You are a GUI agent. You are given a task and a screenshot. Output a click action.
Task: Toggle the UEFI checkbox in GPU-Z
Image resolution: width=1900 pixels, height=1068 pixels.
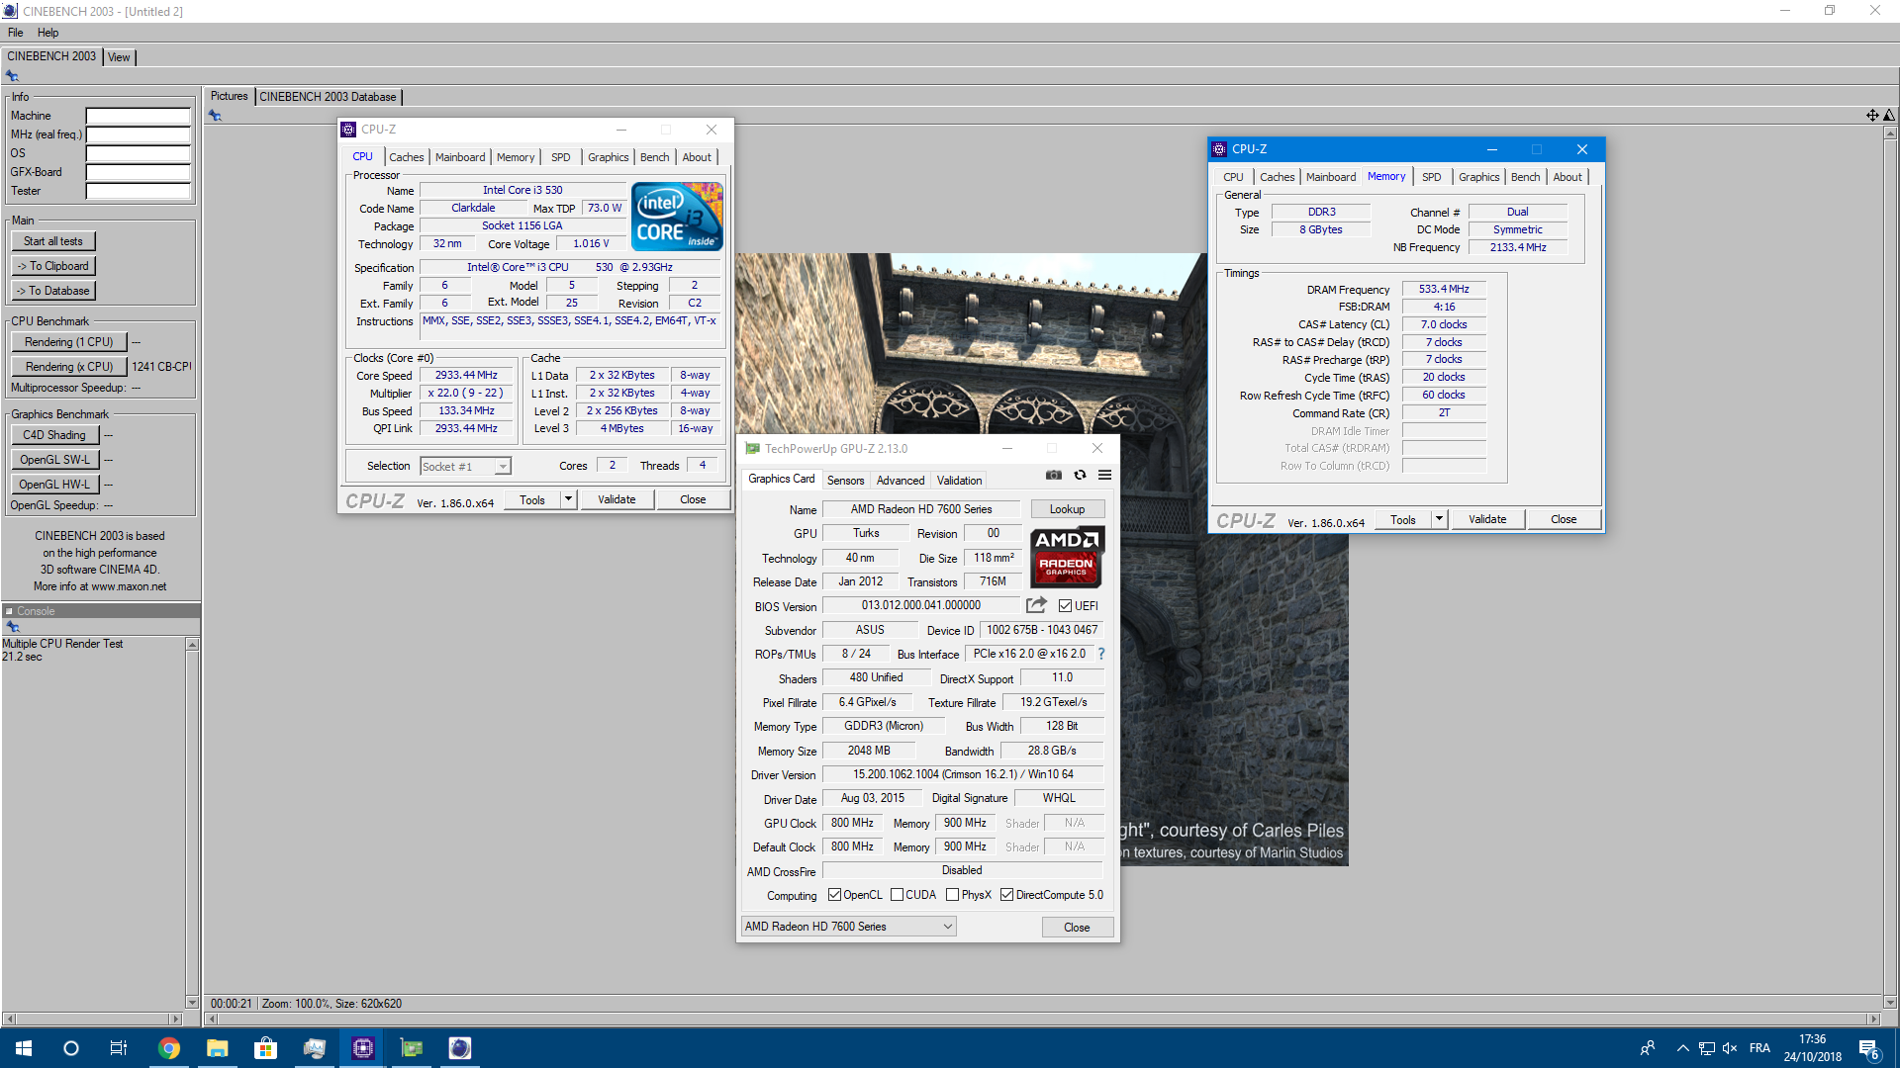click(x=1065, y=605)
